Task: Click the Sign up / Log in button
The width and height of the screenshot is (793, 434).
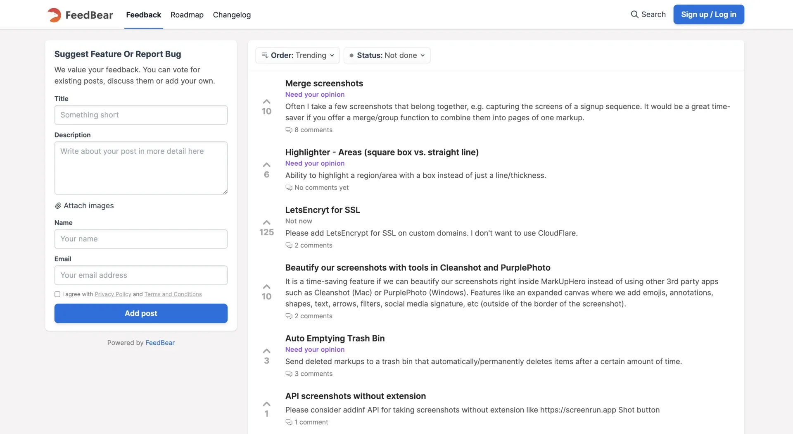Action: point(708,14)
